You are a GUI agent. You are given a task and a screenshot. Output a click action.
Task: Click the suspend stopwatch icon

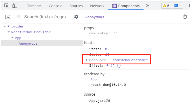click(185, 17)
